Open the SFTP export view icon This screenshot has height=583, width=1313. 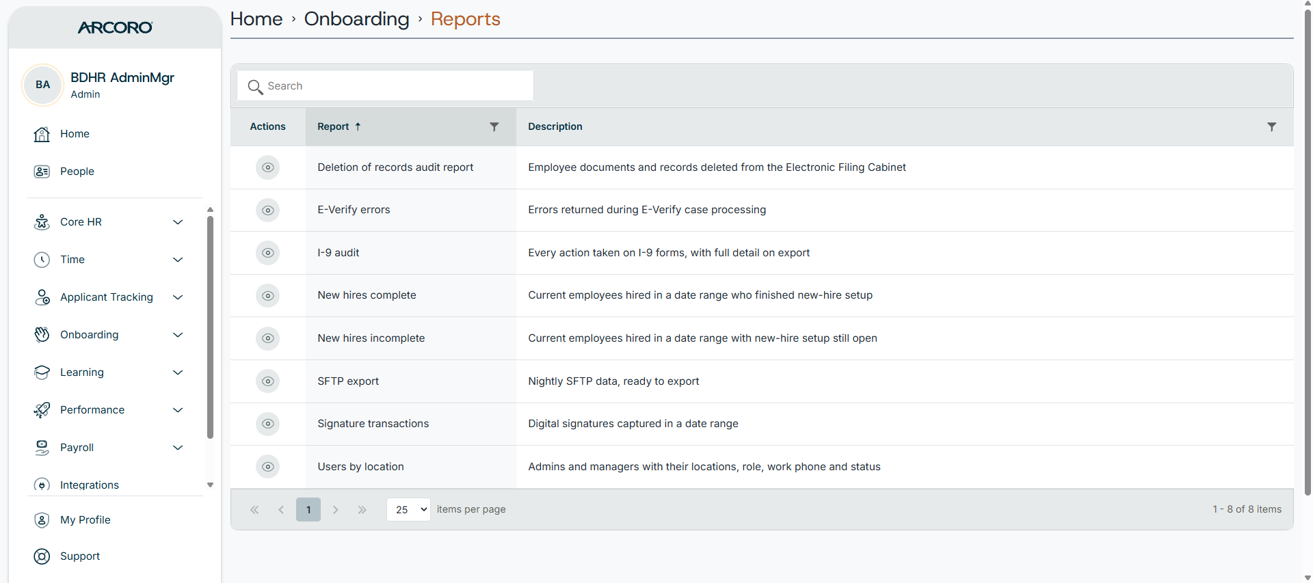click(268, 381)
